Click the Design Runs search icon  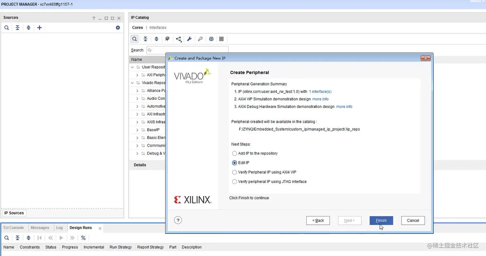(x=6, y=238)
